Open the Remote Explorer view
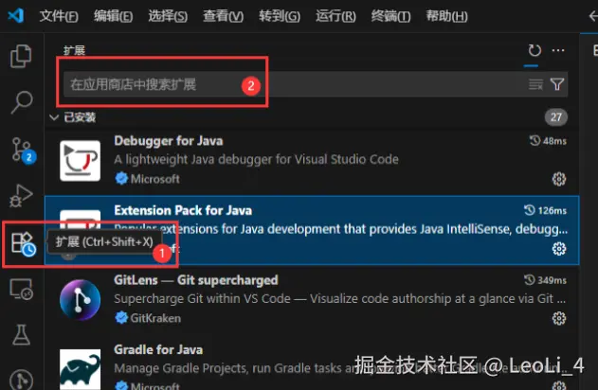 [21, 290]
